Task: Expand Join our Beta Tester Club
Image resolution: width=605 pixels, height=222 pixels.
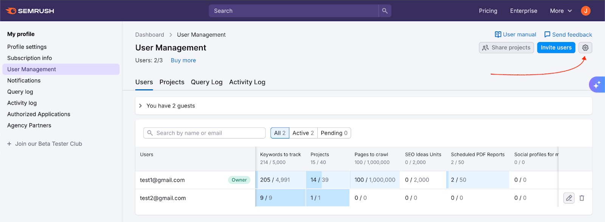Action: [x=45, y=144]
